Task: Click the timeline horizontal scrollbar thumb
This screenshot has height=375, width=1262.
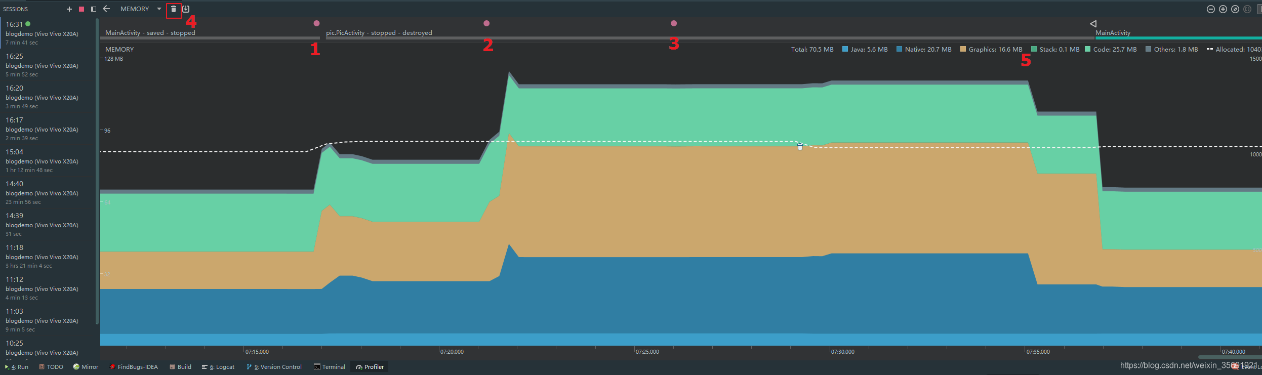Action: pos(1230,357)
